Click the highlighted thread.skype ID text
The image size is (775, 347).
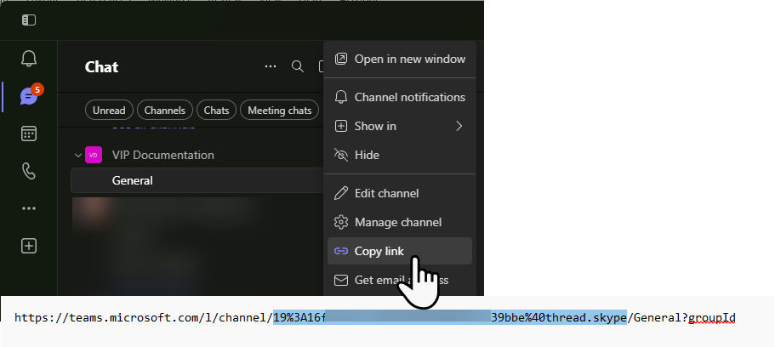coord(450,317)
